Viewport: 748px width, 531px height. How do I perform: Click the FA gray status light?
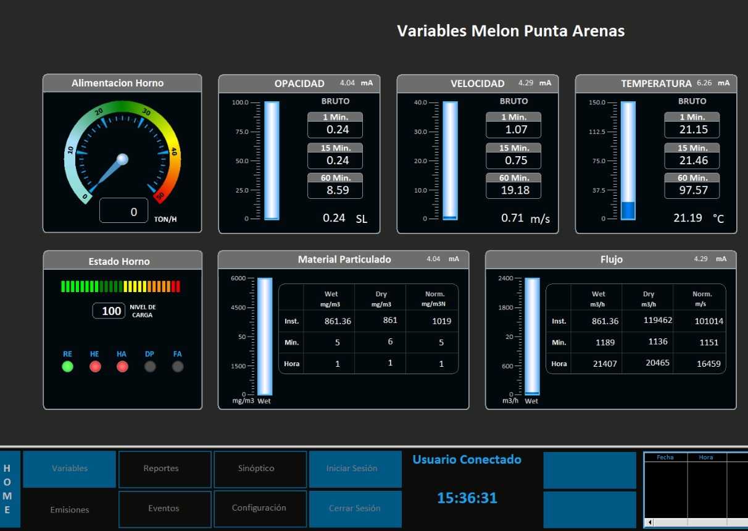click(x=178, y=366)
